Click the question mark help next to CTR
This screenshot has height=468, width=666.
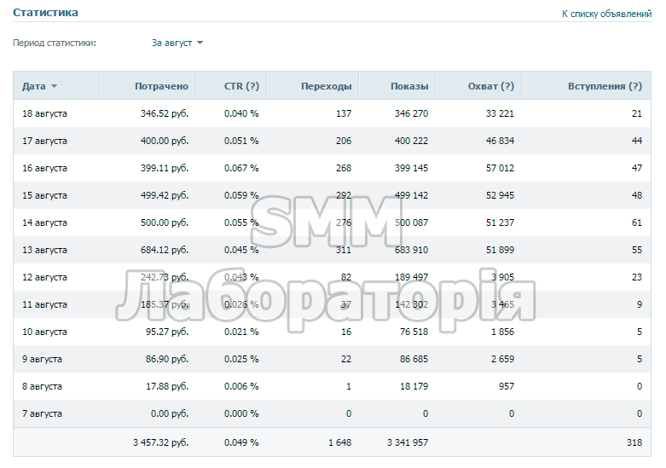[252, 86]
